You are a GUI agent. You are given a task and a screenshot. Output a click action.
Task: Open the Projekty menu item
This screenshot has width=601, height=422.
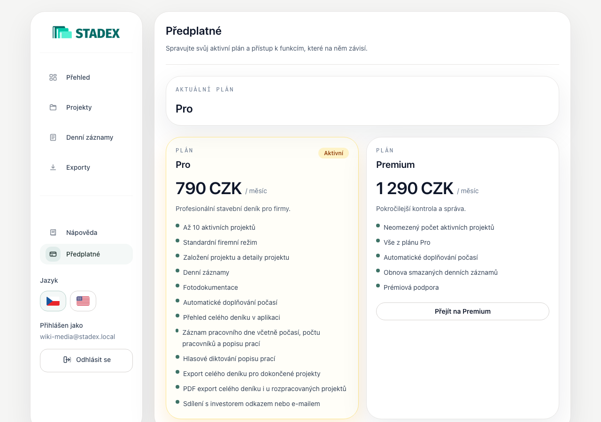coord(86,107)
